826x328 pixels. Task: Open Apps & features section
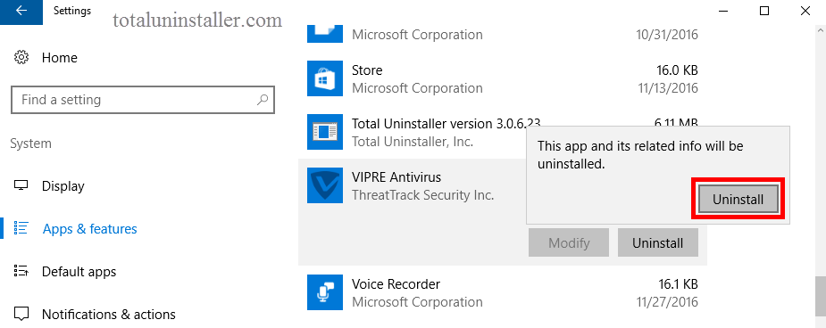(89, 229)
